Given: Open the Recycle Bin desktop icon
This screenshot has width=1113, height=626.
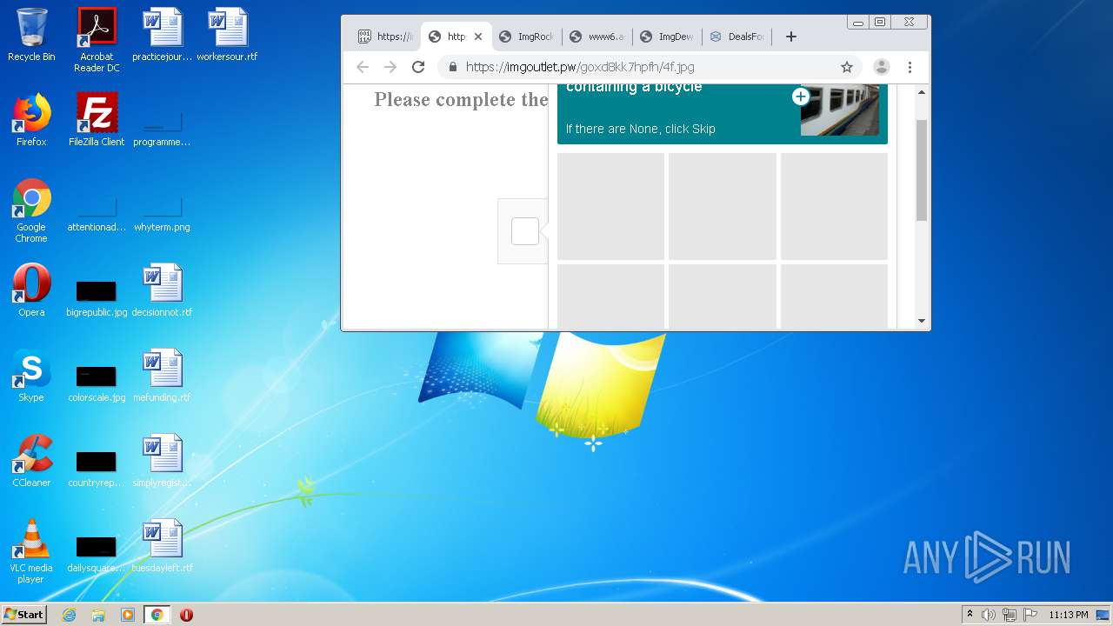Looking at the screenshot, I should point(31,35).
